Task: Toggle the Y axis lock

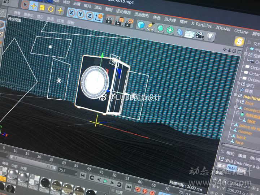Action: click(81, 14)
